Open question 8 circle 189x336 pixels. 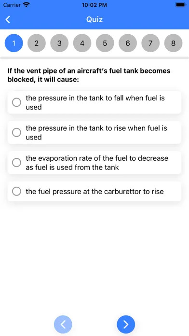coord(174,43)
